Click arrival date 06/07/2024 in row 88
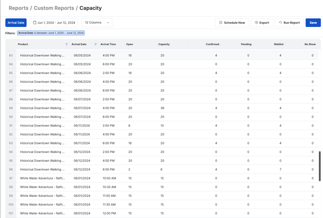 click(x=82, y=99)
